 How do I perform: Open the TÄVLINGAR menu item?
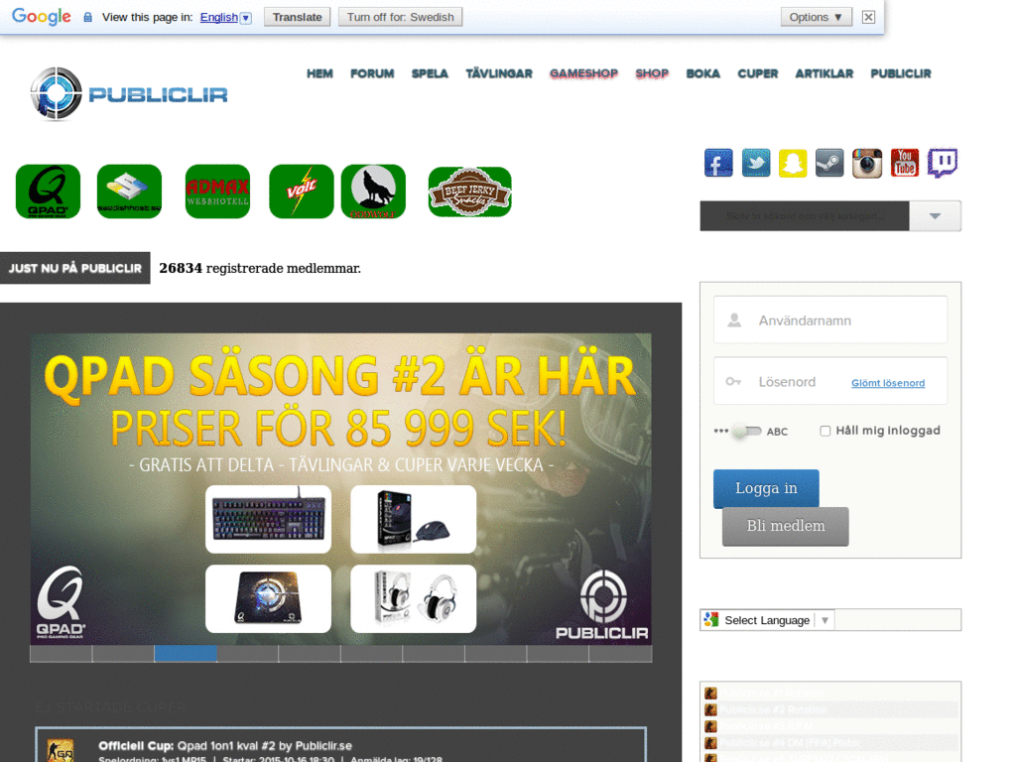[x=499, y=73]
